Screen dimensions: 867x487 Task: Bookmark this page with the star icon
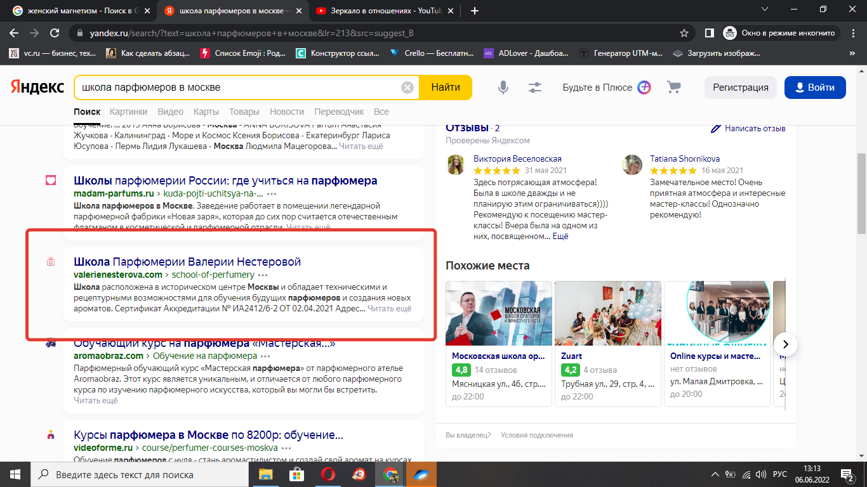[x=684, y=33]
